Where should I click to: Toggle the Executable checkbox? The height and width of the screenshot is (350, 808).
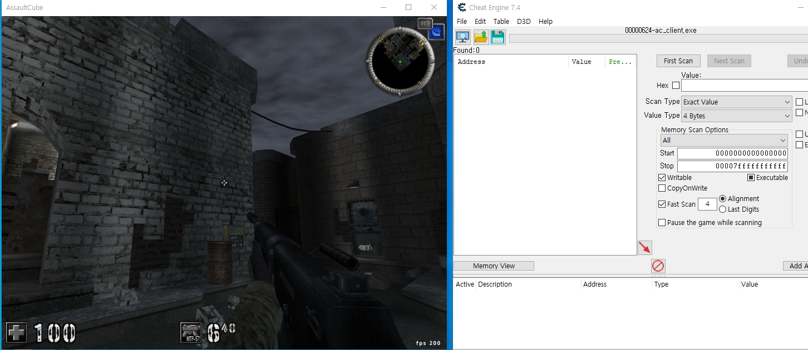(x=751, y=178)
